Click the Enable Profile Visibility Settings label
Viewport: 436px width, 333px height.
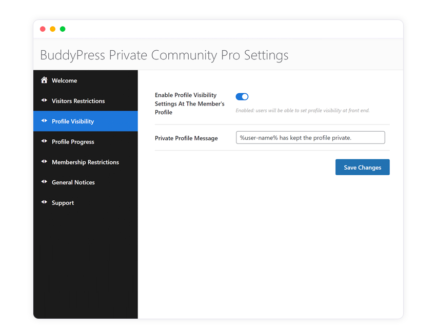point(190,103)
